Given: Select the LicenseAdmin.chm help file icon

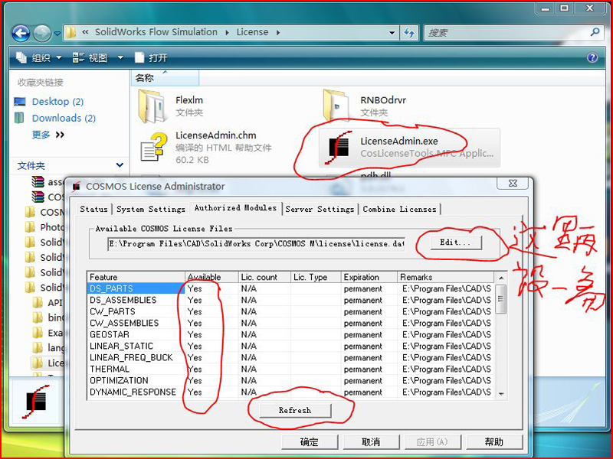Looking at the screenshot, I should [154, 147].
